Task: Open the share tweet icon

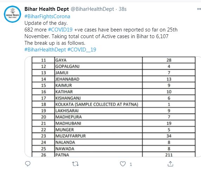Action: (170, 164)
